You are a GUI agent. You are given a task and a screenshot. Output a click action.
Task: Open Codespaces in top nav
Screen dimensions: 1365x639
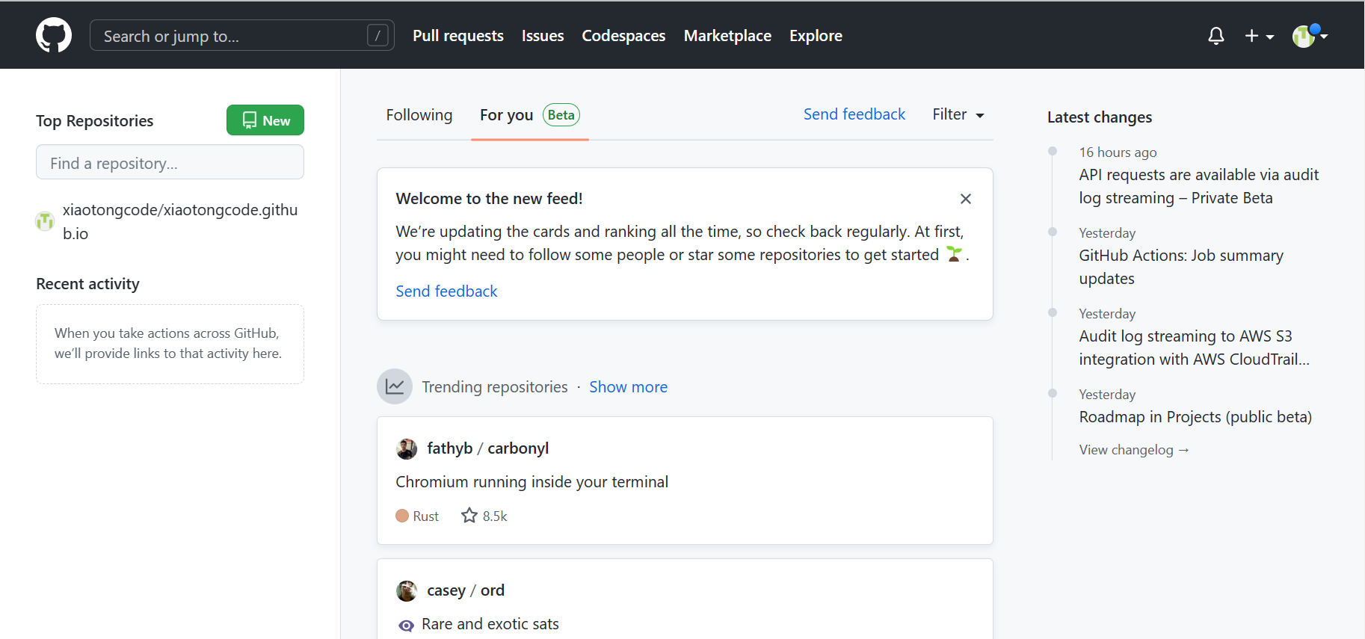623,36
